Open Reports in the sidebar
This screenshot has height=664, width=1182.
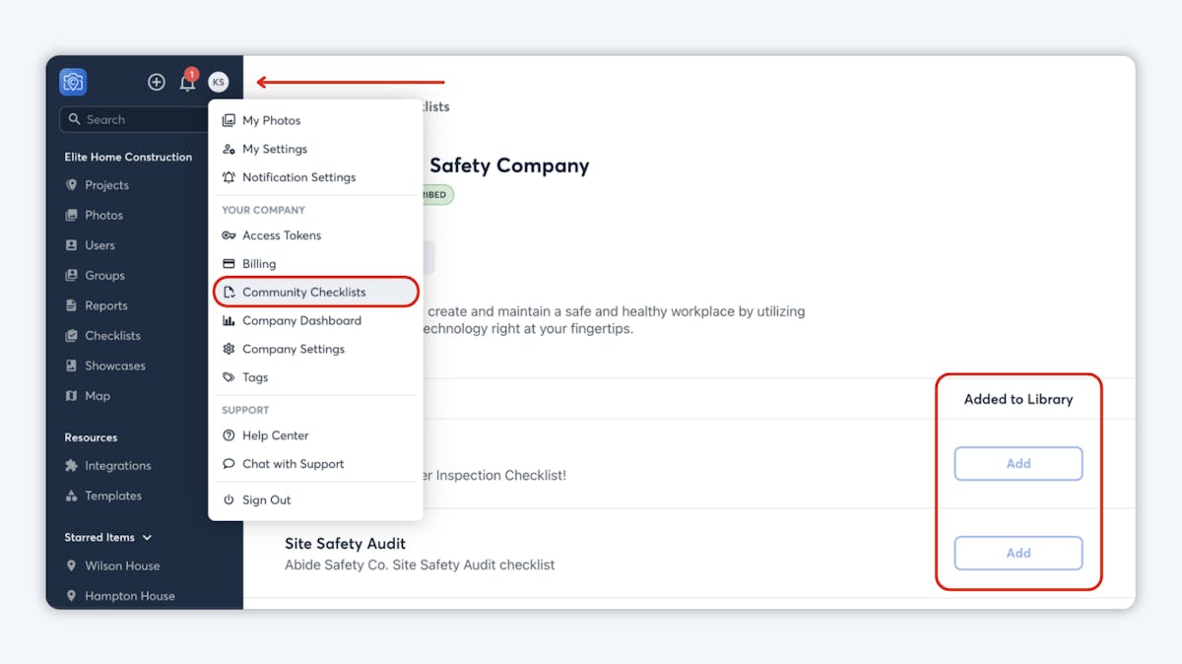[x=106, y=305]
